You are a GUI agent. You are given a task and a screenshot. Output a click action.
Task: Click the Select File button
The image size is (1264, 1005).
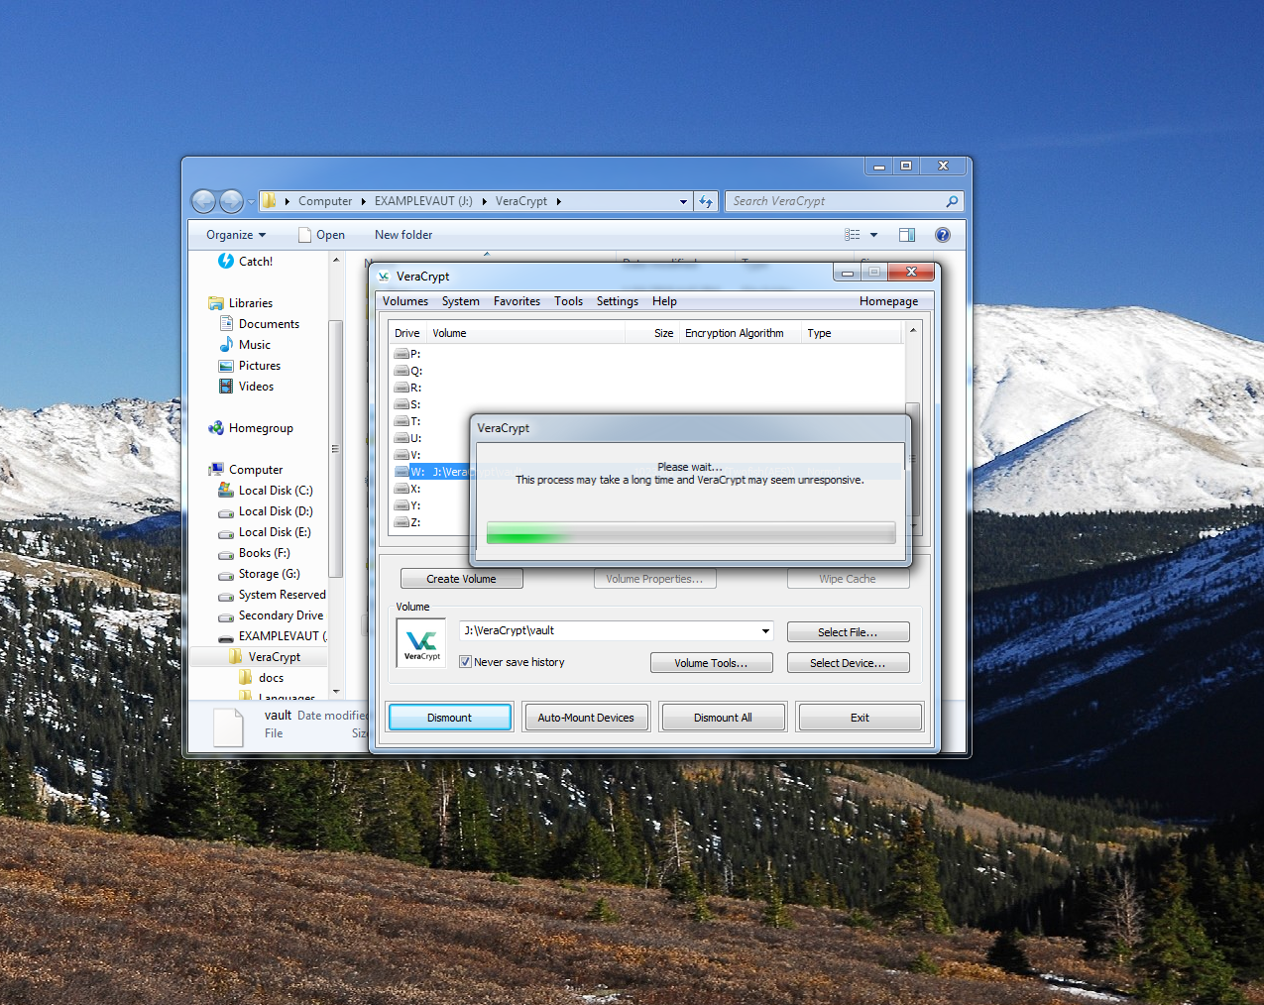coord(848,632)
